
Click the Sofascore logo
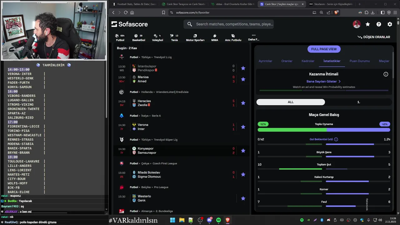(x=129, y=24)
